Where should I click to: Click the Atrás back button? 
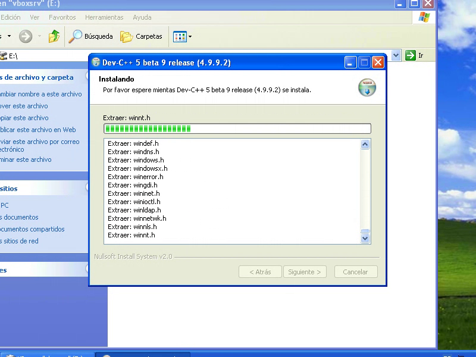[260, 272]
